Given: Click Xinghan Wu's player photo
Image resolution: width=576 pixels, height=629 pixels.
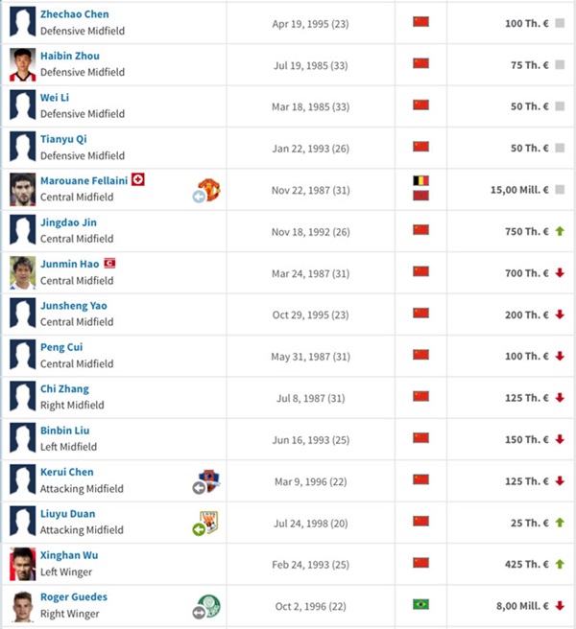Looking at the screenshot, I should tap(22, 564).
